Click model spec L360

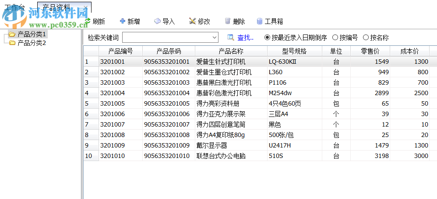point(275,72)
